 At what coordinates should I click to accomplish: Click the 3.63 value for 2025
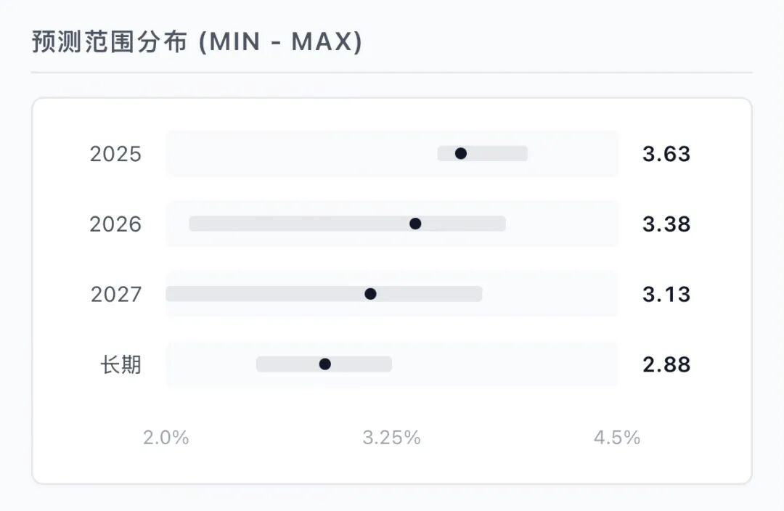[x=666, y=154]
